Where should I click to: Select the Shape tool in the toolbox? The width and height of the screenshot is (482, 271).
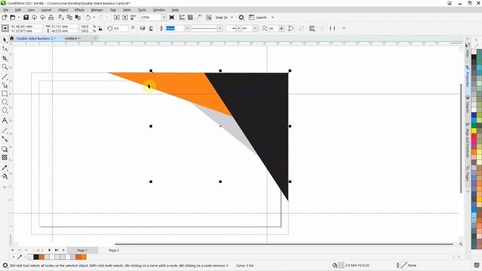coord(5,49)
